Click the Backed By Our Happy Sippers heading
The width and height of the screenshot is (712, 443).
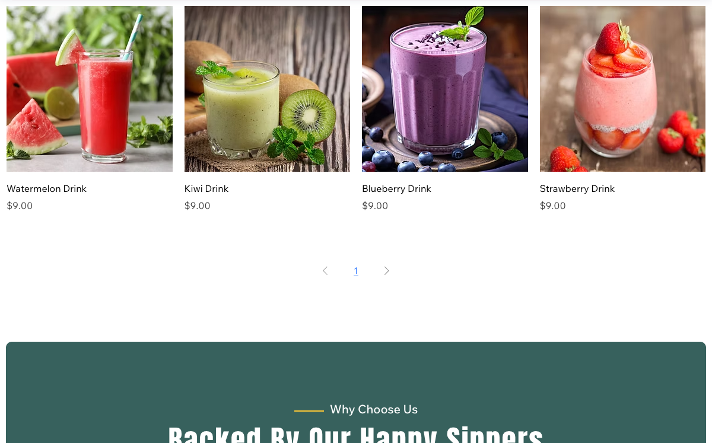pos(356,435)
